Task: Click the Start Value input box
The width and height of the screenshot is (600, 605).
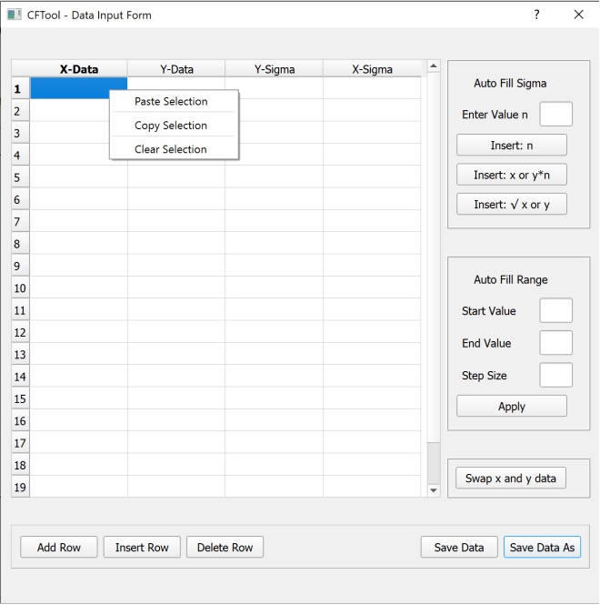Action: 555,311
